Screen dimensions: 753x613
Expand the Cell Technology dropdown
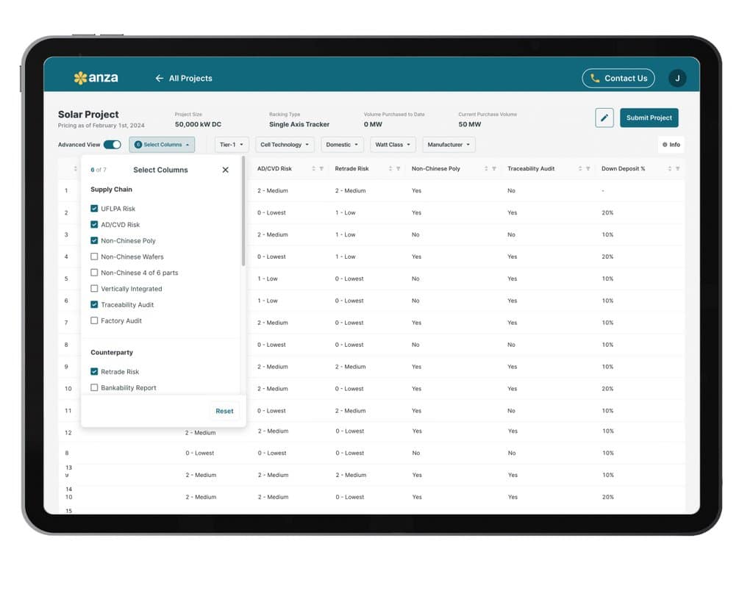coord(285,145)
